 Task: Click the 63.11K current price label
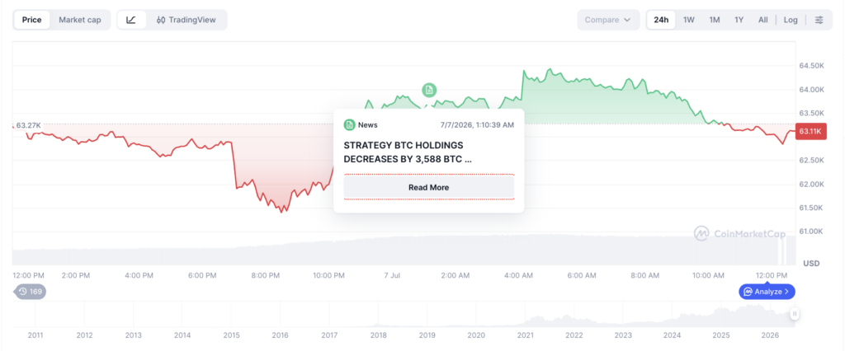point(811,131)
